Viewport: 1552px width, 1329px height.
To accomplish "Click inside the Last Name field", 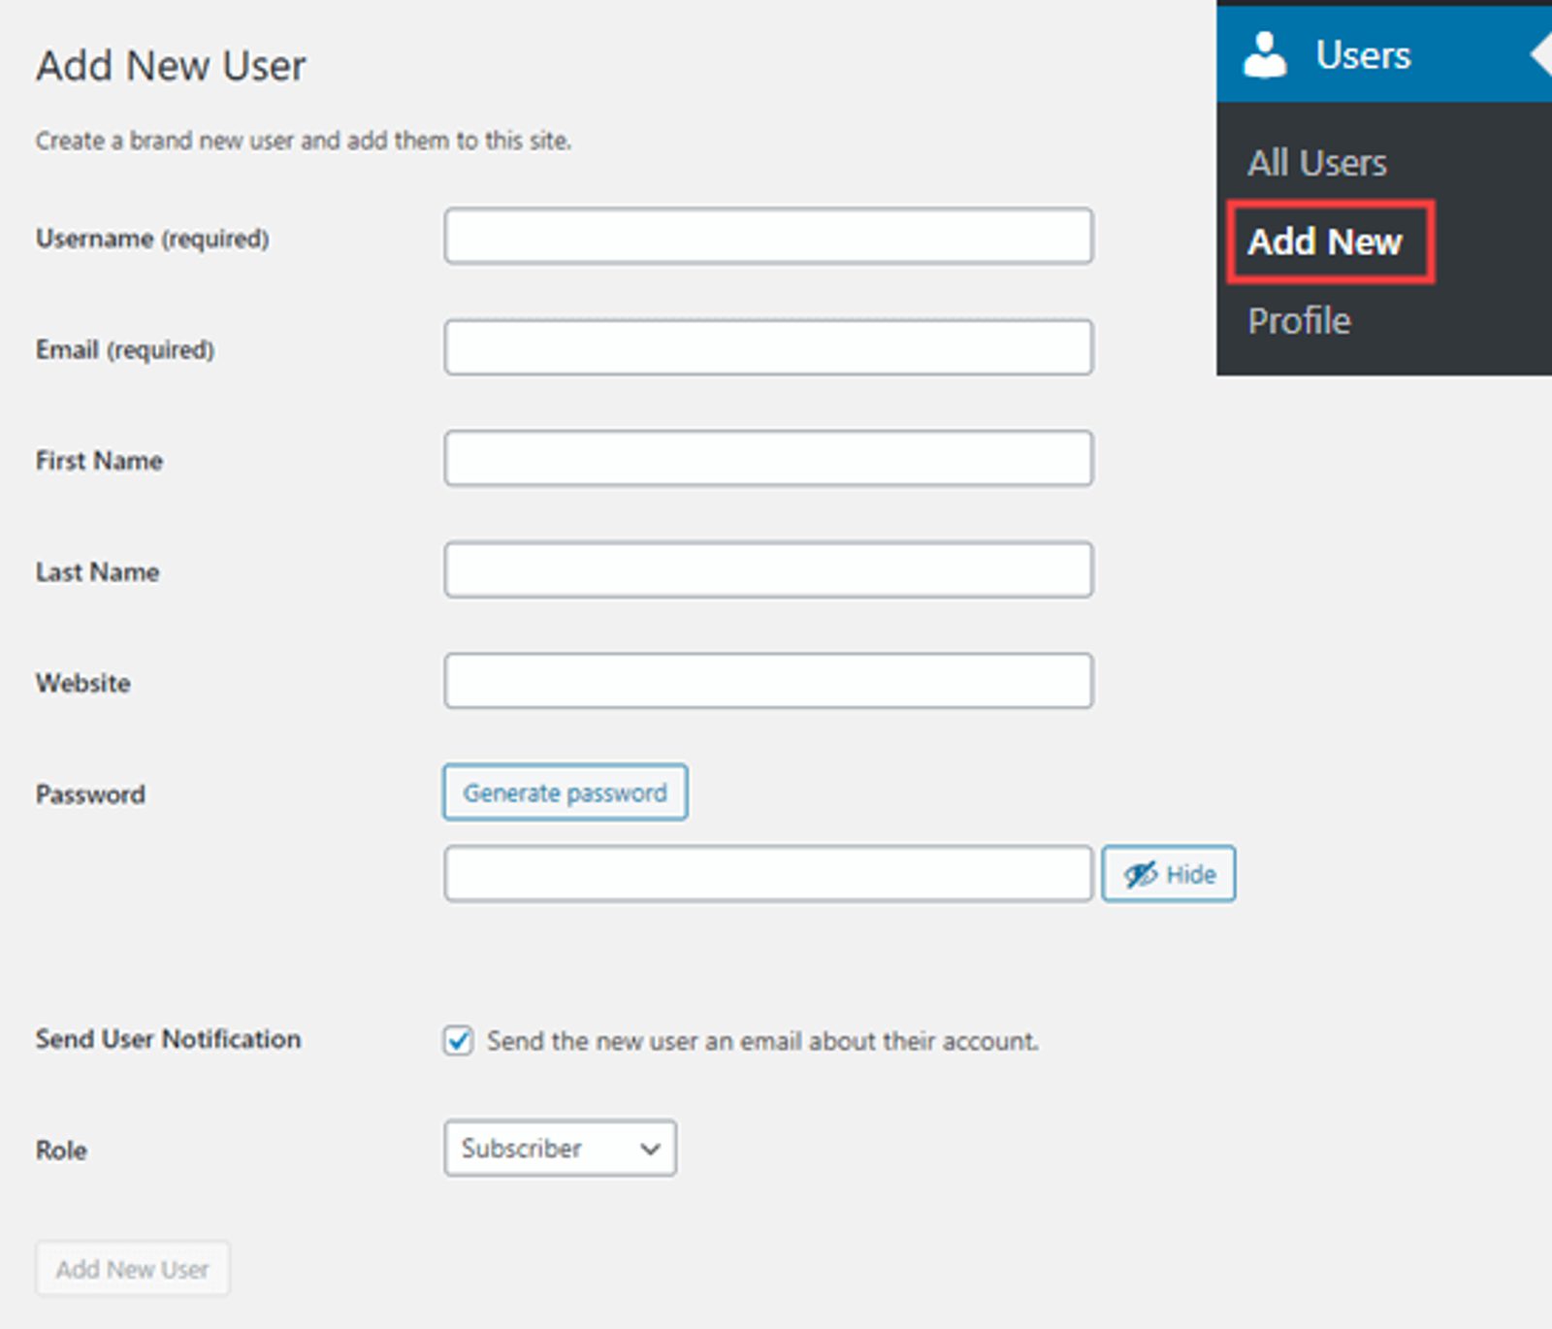I will [x=769, y=571].
